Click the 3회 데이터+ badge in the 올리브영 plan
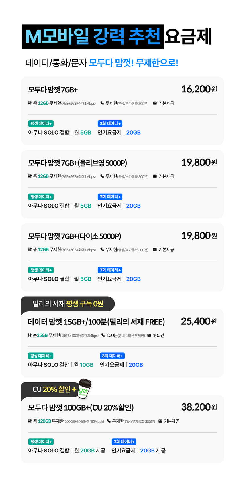This screenshot has height=487, width=245. pos(110,197)
